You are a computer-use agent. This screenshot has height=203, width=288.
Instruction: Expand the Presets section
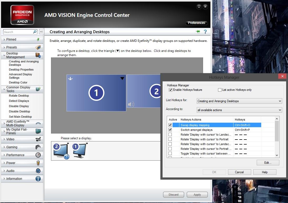(4, 47)
